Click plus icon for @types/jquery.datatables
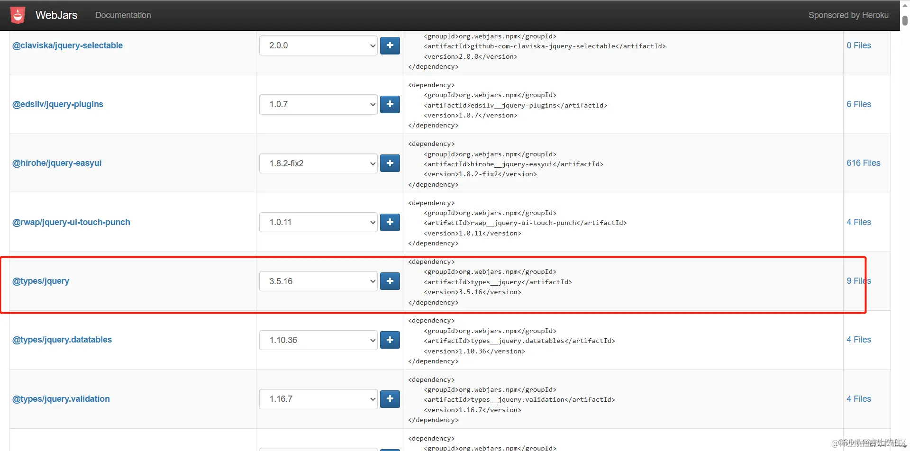The width and height of the screenshot is (910, 451). tap(390, 340)
